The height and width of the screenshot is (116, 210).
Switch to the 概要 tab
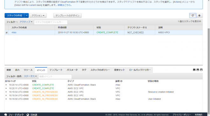(9, 70)
